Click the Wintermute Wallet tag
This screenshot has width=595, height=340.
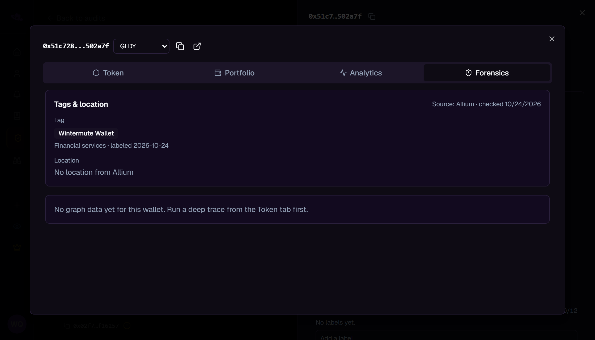click(86, 133)
